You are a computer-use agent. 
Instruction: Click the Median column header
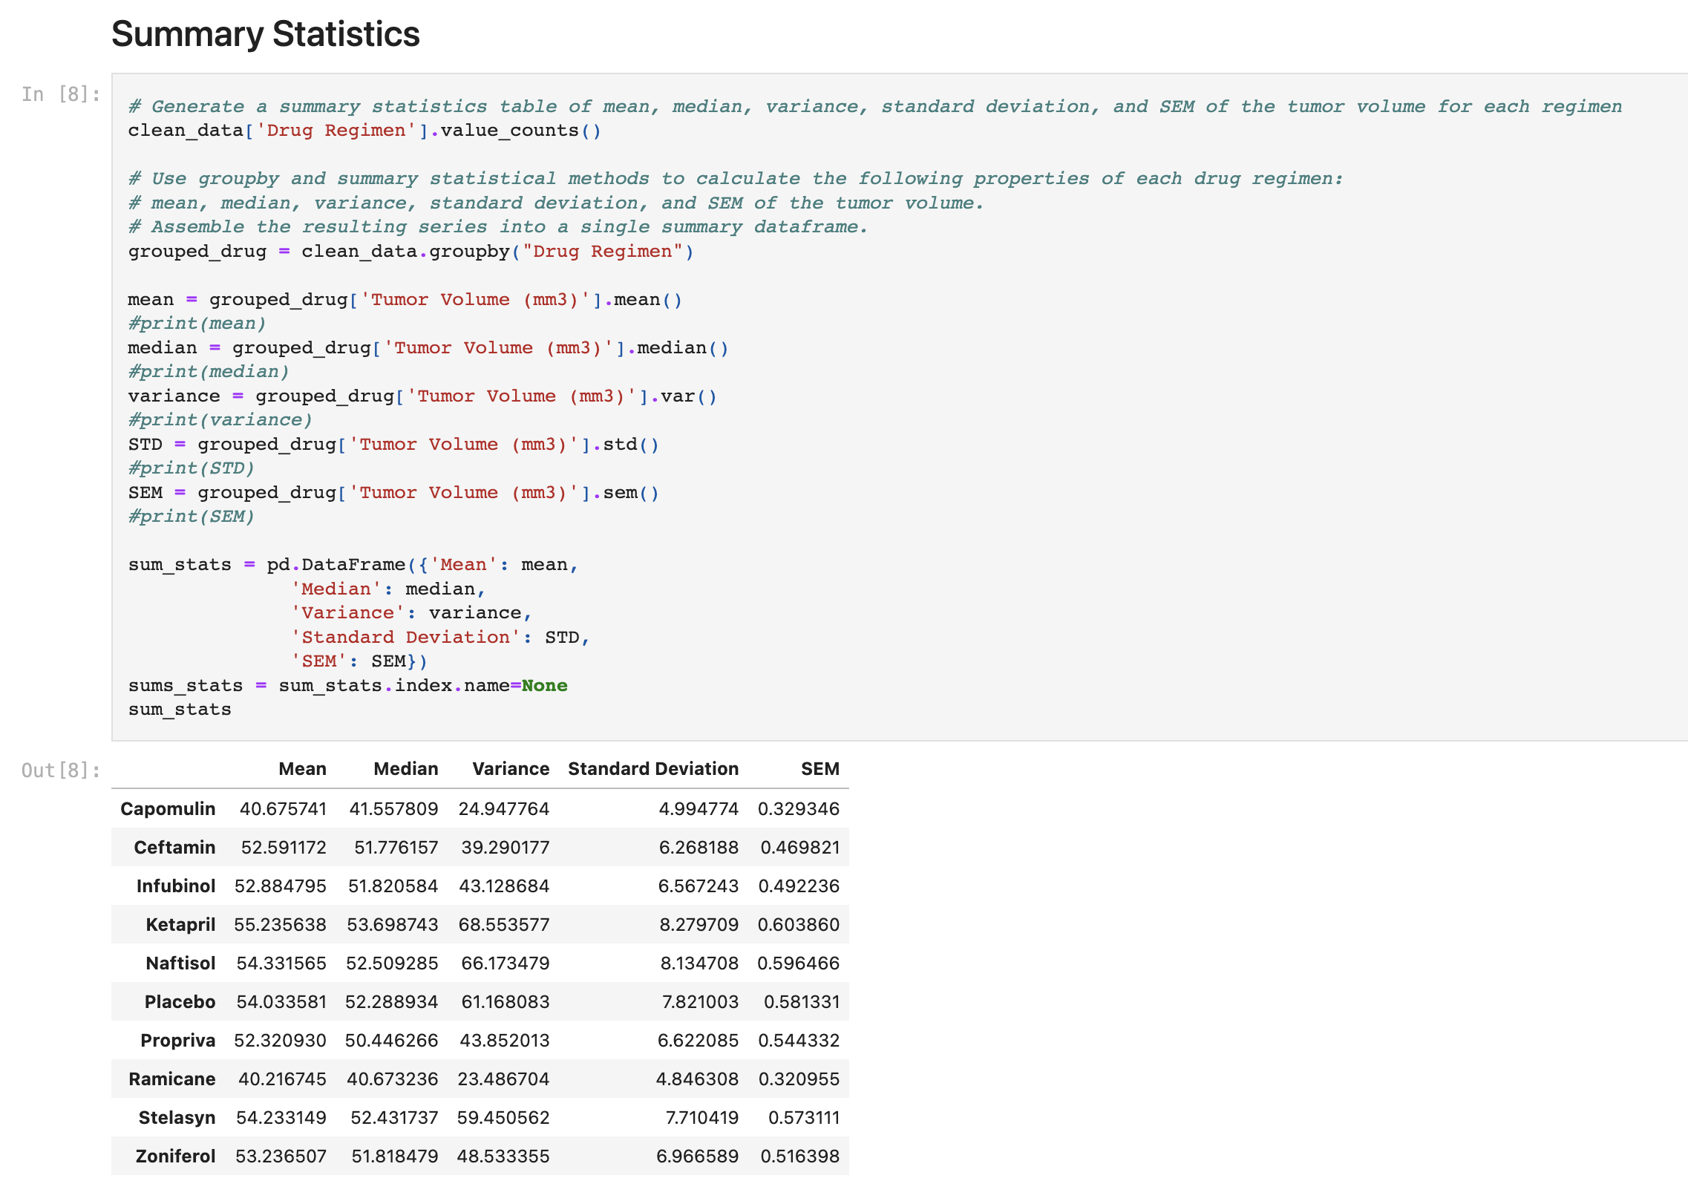click(405, 769)
